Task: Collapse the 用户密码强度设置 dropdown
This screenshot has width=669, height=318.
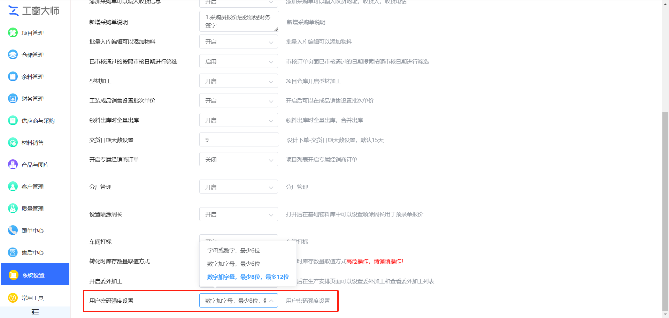Action: pos(239,301)
